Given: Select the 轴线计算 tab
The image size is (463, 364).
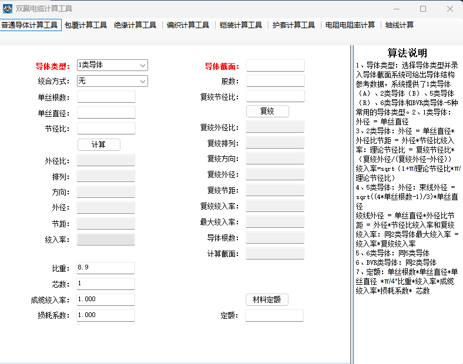Looking at the screenshot, I should [400, 25].
